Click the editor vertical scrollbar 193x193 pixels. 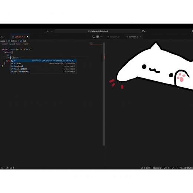[x=104, y=94]
